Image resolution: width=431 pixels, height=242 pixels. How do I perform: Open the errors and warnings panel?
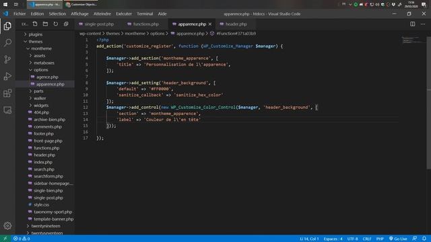pyautogui.click(x=22, y=239)
